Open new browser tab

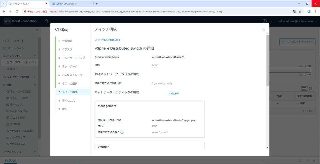tap(97, 4)
